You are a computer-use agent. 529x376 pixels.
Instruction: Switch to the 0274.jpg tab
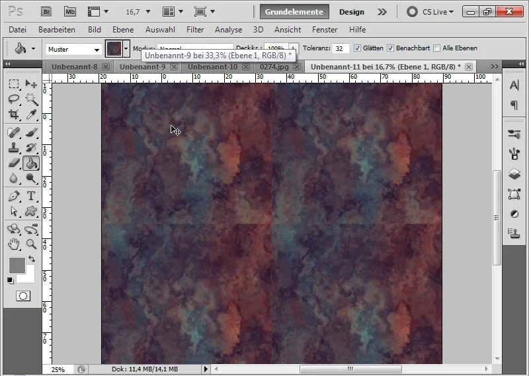click(x=274, y=67)
